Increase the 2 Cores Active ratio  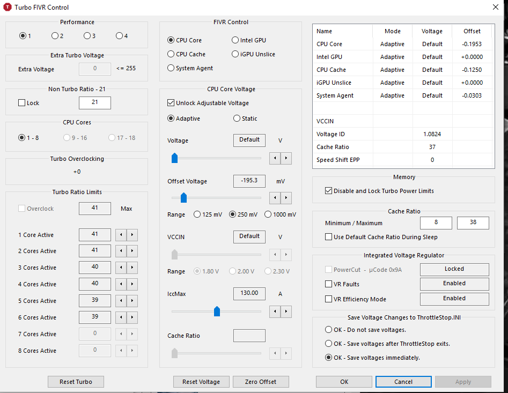(132, 251)
